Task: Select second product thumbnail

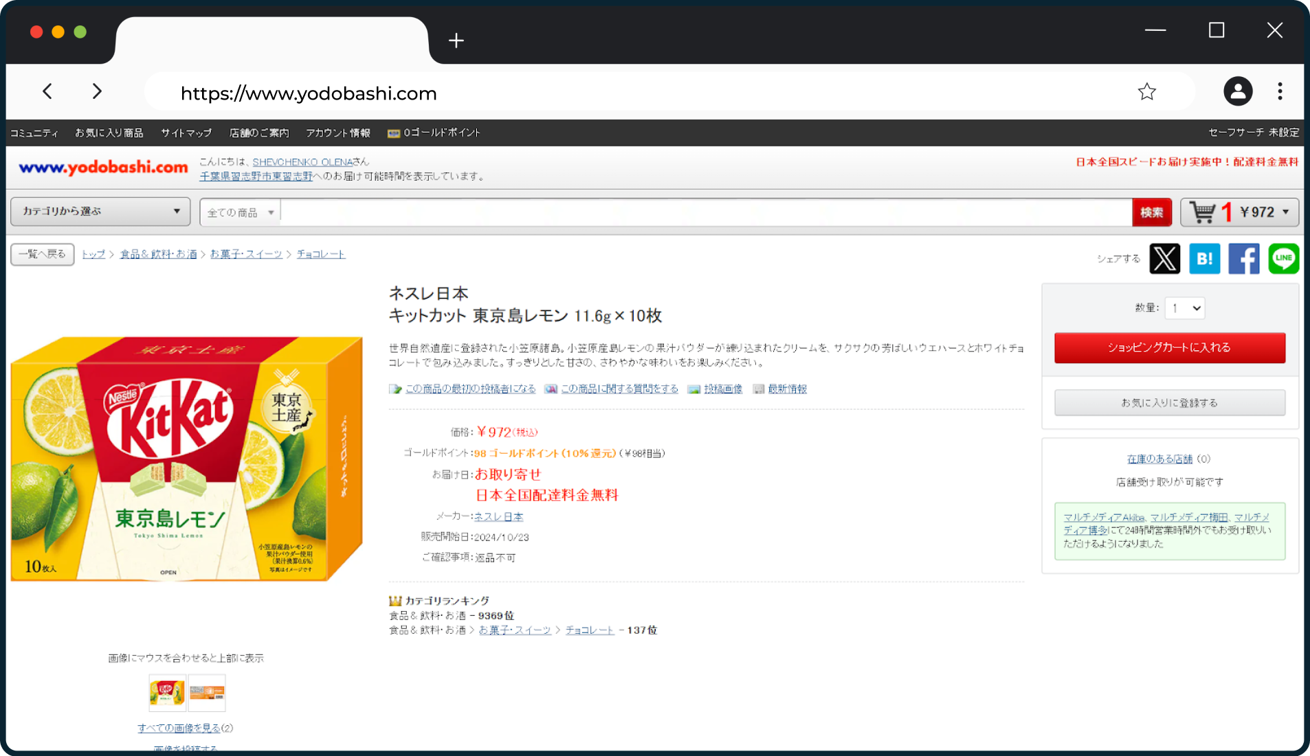Action: point(207,692)
